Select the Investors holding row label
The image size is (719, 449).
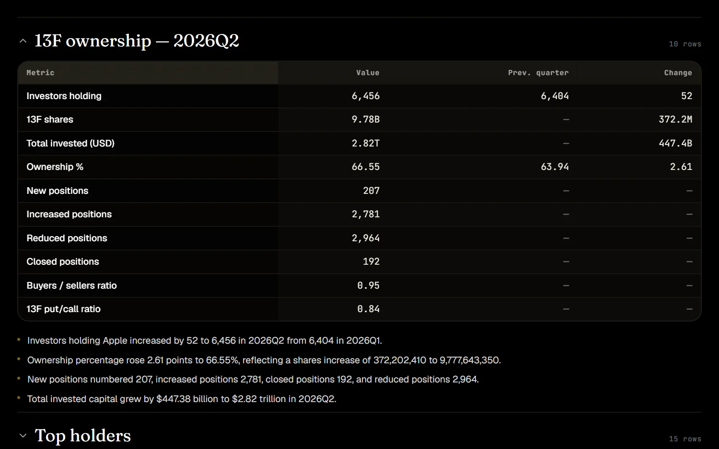pyautogui.click(x=64, y=96)
